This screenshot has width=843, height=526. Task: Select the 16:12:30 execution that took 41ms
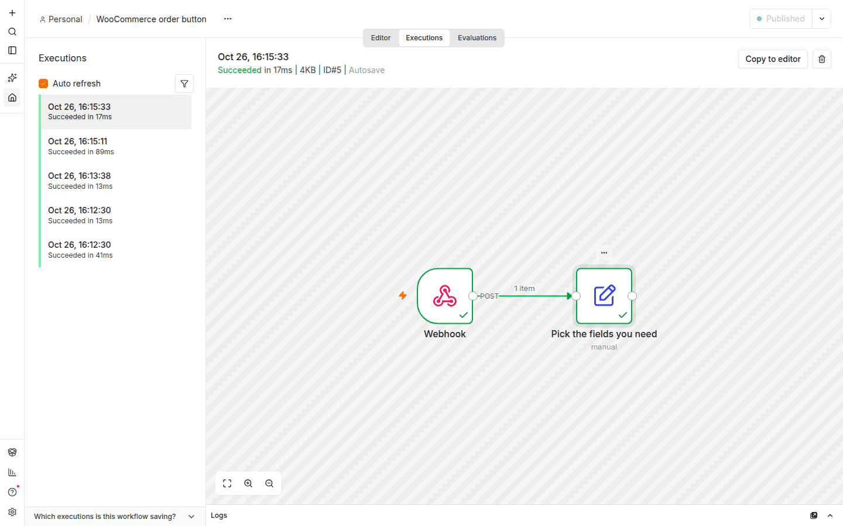[115, 250]
